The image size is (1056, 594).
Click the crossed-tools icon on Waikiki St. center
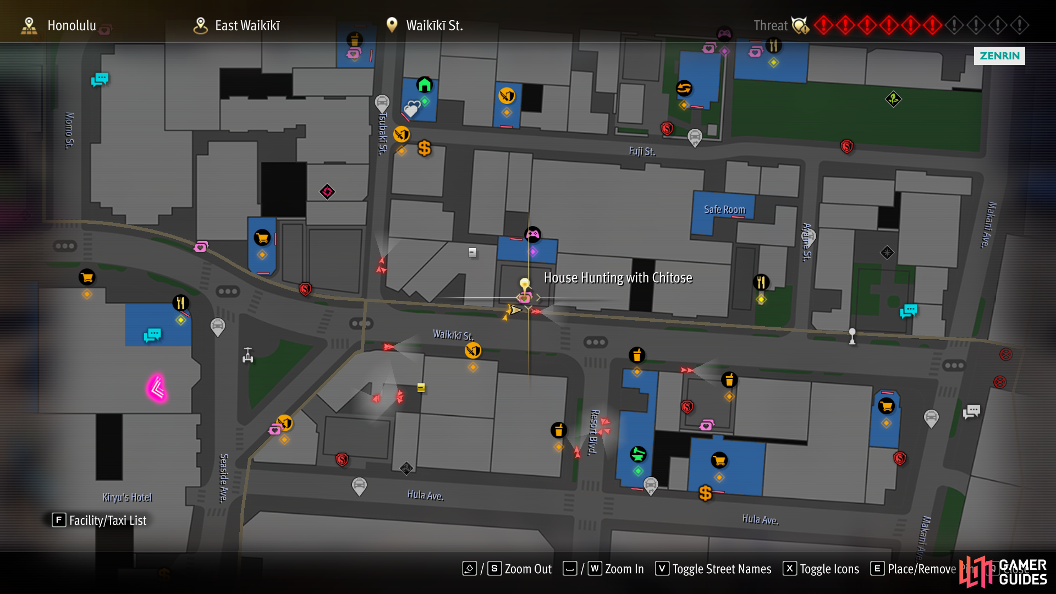point(473,350)
